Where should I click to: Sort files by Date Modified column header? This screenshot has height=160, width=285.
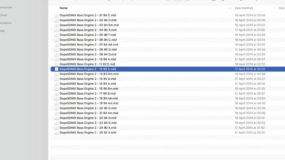click(244, 8)
